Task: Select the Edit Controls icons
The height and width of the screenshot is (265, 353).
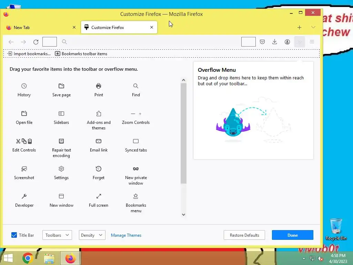Action: (24, 141)
